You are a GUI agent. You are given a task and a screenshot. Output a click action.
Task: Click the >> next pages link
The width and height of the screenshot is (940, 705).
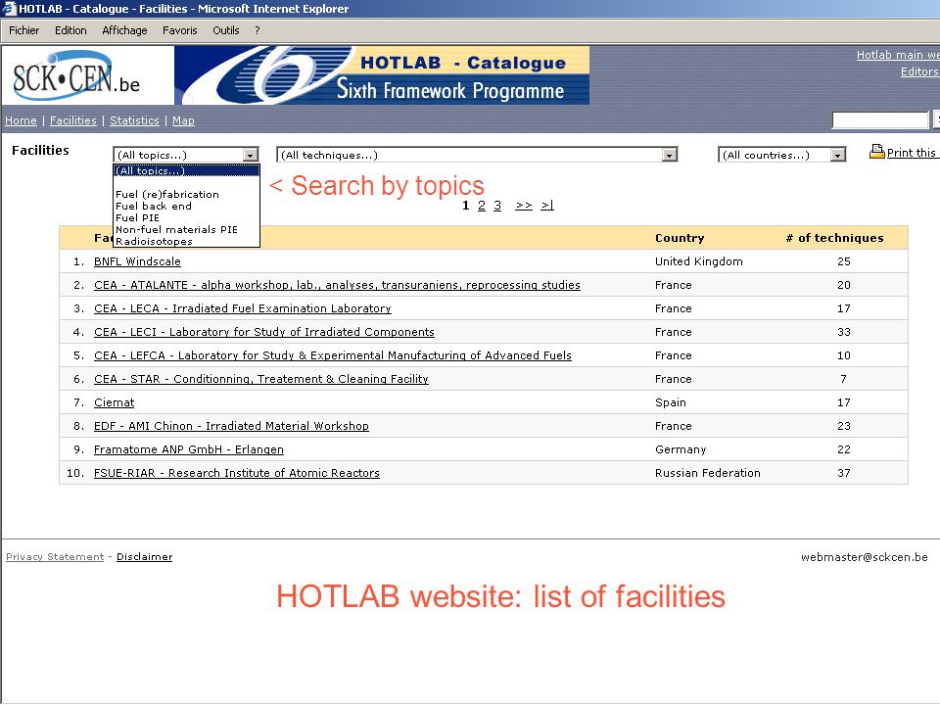pos(524,205)
